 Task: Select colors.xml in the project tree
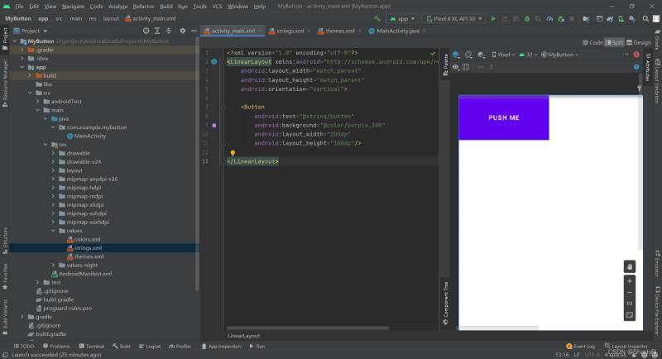pos(86,239)
